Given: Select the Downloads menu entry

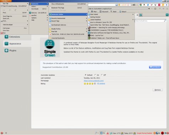Looking at the screenshot, I should click(39, 9).
